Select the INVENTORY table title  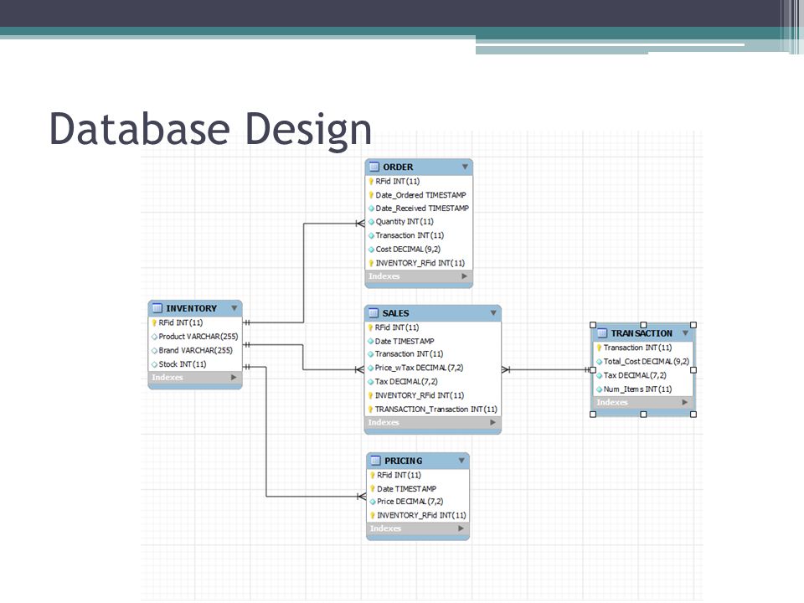pos(191,308)
